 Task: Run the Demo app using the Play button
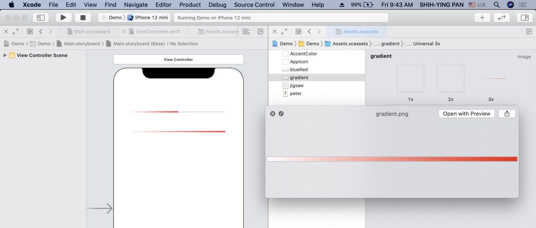(x=63, y=17)
